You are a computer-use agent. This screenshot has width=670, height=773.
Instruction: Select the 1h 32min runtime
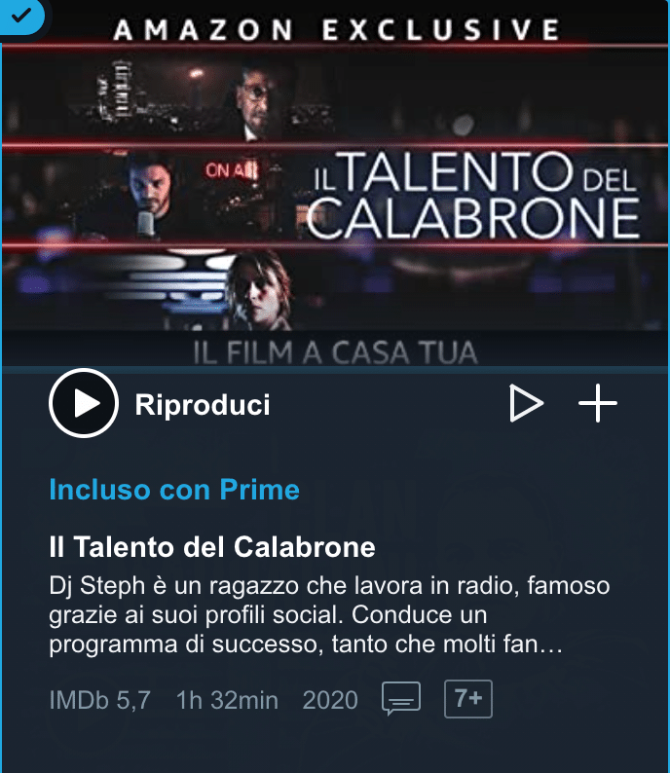pos(227,700)
